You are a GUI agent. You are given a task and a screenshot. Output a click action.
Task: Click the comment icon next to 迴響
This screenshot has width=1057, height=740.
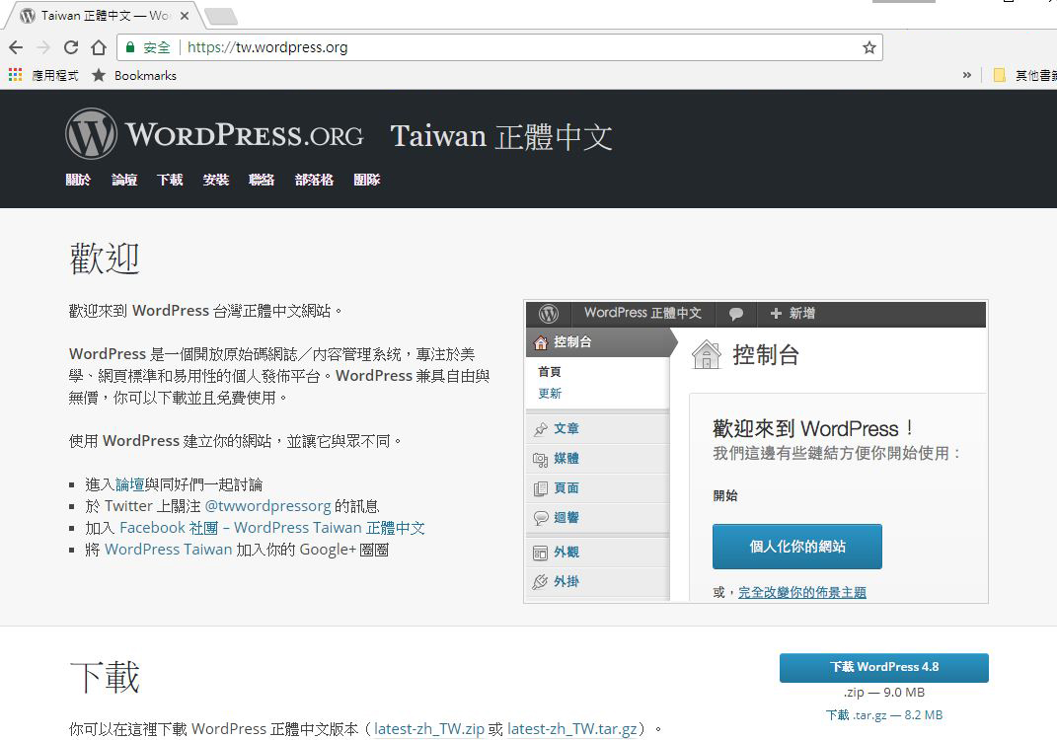[540, 518]
